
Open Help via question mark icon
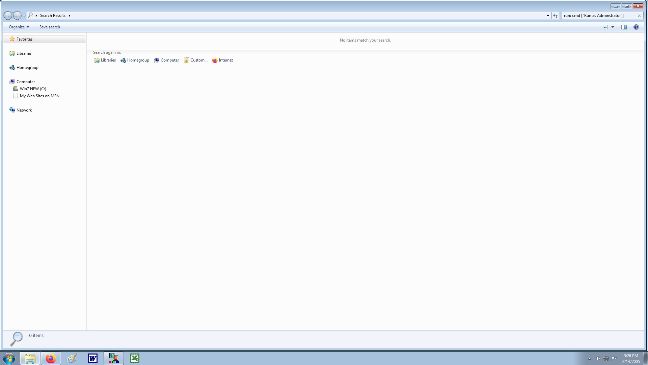[636, 27]
